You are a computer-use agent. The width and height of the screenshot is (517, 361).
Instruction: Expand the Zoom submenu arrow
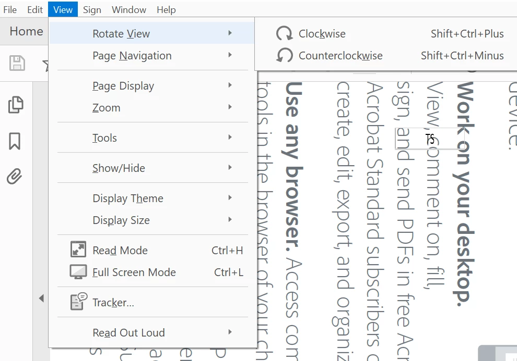(x=230, y=107)
